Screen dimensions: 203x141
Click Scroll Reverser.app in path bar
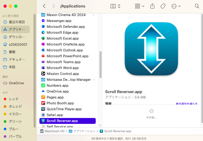coord(116,131)
